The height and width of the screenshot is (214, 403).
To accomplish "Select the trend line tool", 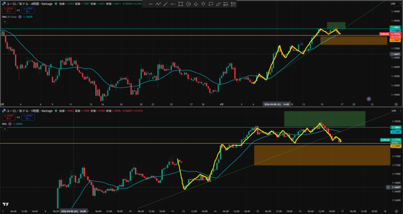I will (x=166, y=4).
